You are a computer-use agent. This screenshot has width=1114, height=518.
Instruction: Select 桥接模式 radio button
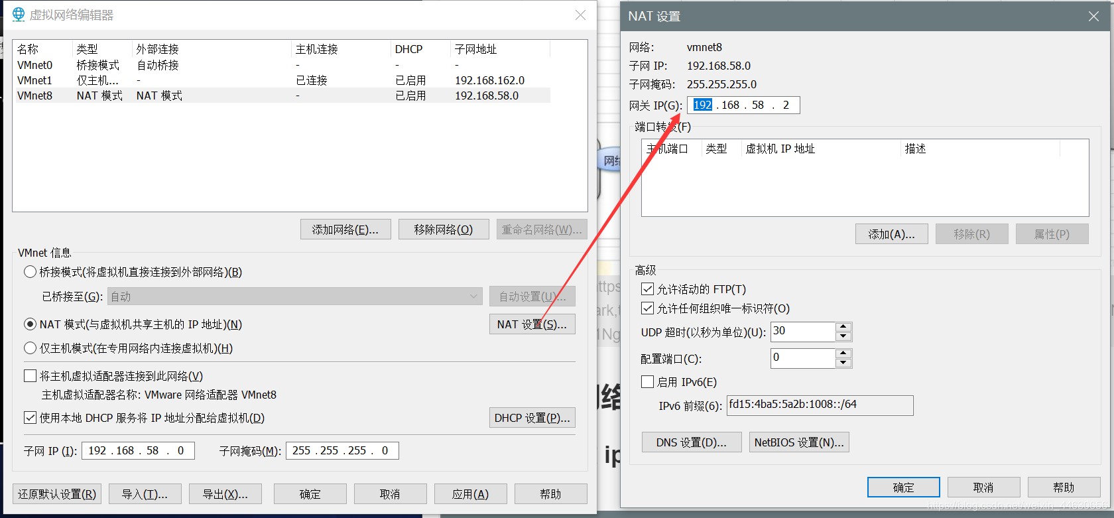(x=30, y=272)
